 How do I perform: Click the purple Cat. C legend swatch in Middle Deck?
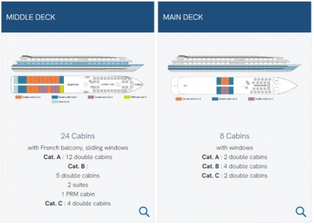coord(91,97)
